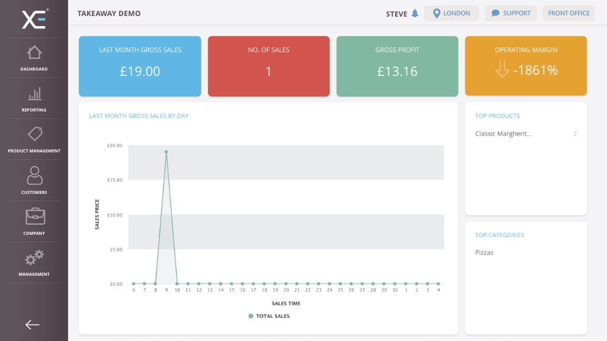Toggle Total Sales legend series

point(269,316)
